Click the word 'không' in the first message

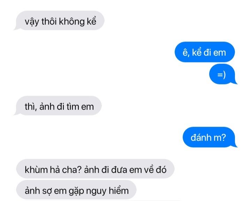click(72, 21)
